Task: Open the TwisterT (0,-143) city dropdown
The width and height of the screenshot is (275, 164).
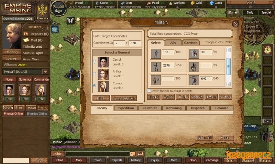Action: tap(45, 72)
